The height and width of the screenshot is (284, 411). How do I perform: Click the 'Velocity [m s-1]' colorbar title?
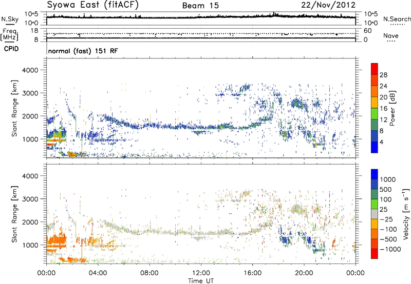coord(406,214)
